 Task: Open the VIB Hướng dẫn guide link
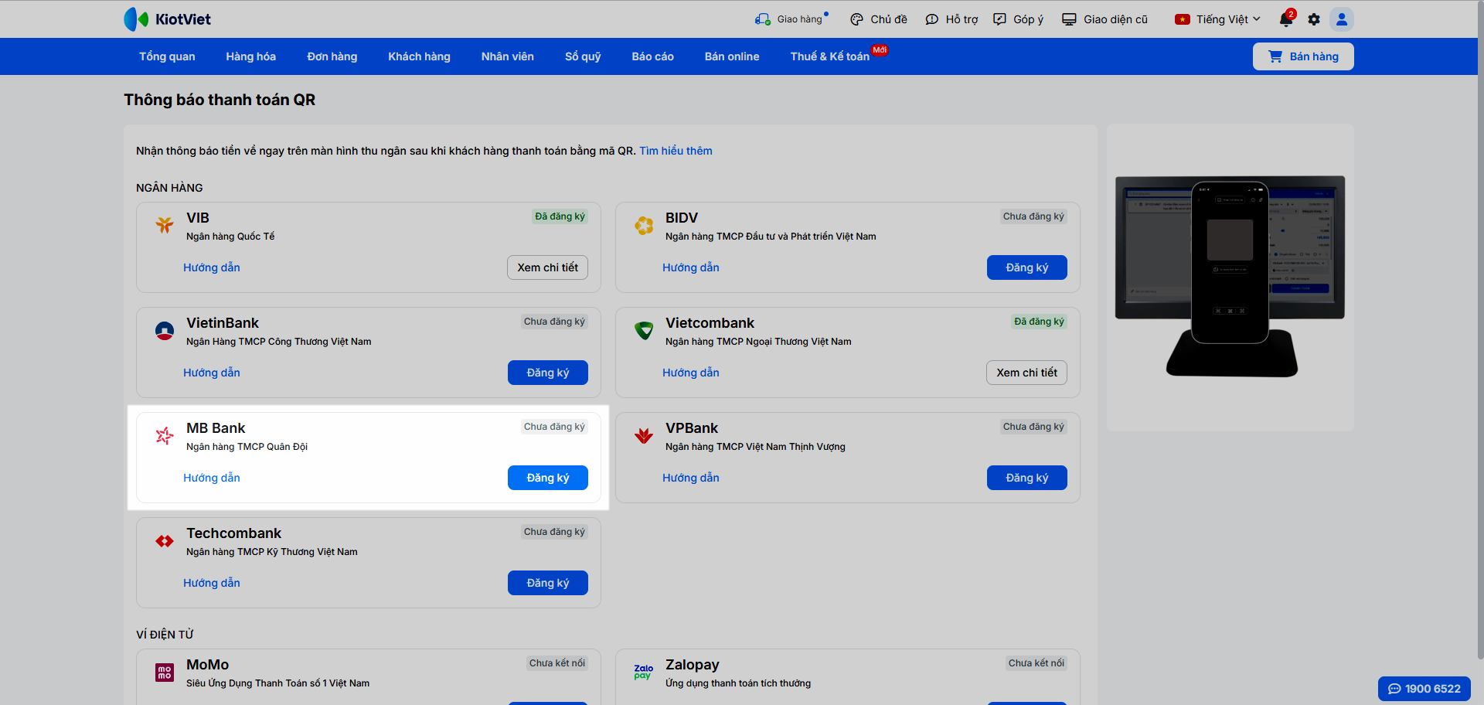212,267
